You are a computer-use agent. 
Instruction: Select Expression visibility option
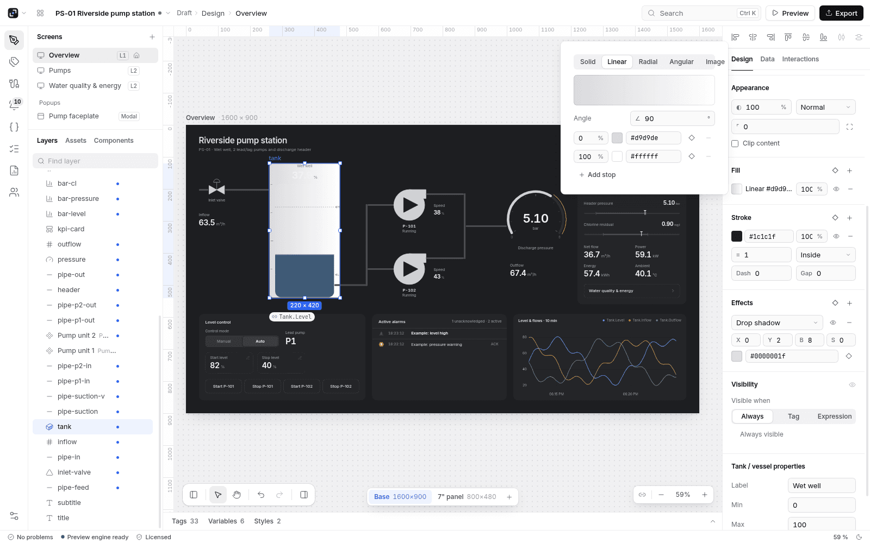[835, 416]
